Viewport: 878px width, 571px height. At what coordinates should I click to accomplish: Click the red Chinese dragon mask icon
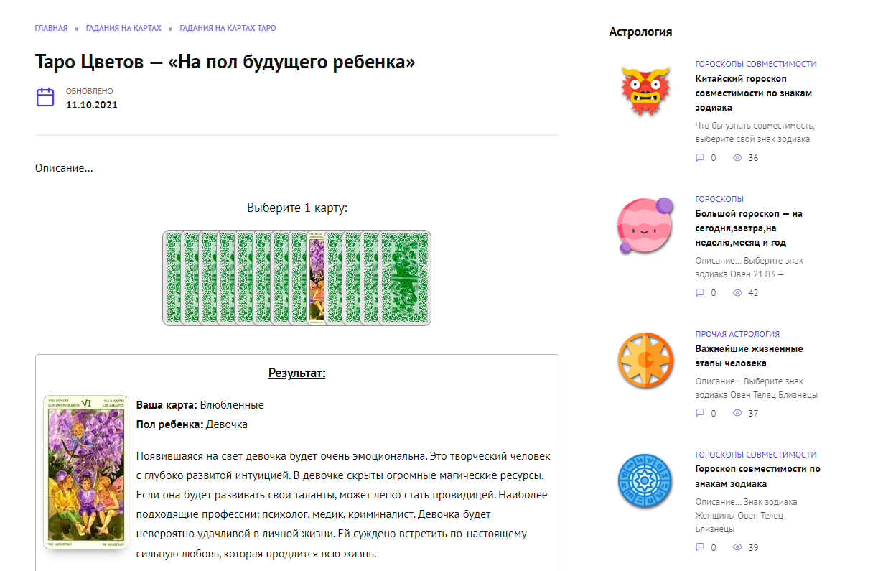point(645,90)
